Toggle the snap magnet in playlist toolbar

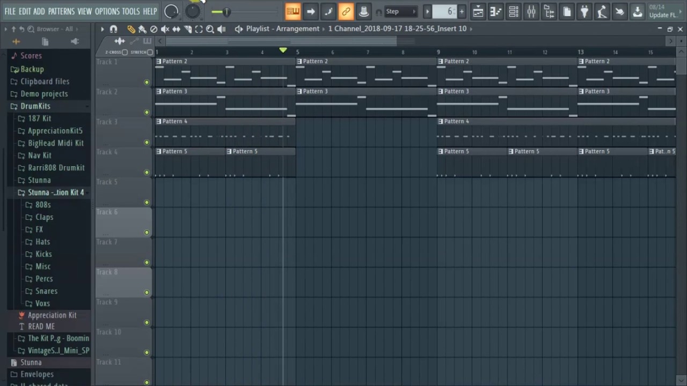tap(113, 29)
